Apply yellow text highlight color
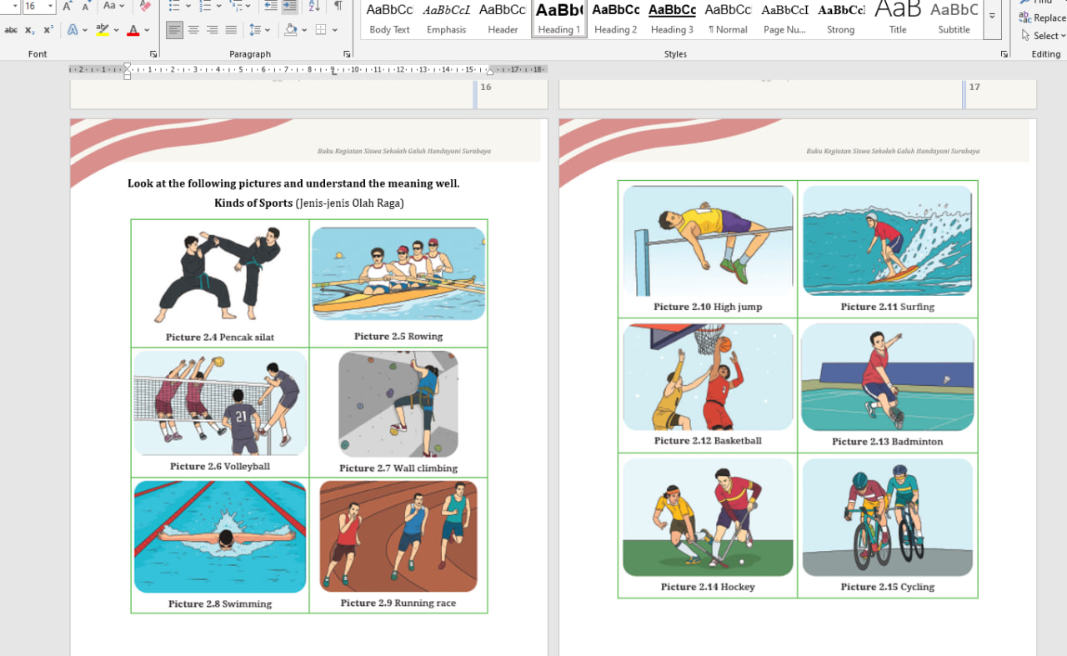The height and width of the screenshot is (656, 1067). pyautogui.click(x=102, y=30)
